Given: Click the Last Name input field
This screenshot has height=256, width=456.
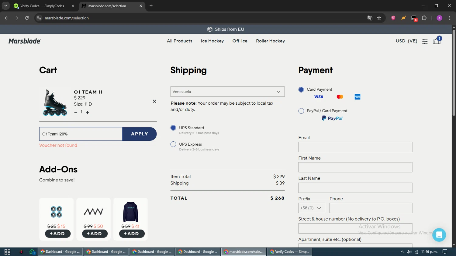Looking at the screenshot, I should click(355, 188).
